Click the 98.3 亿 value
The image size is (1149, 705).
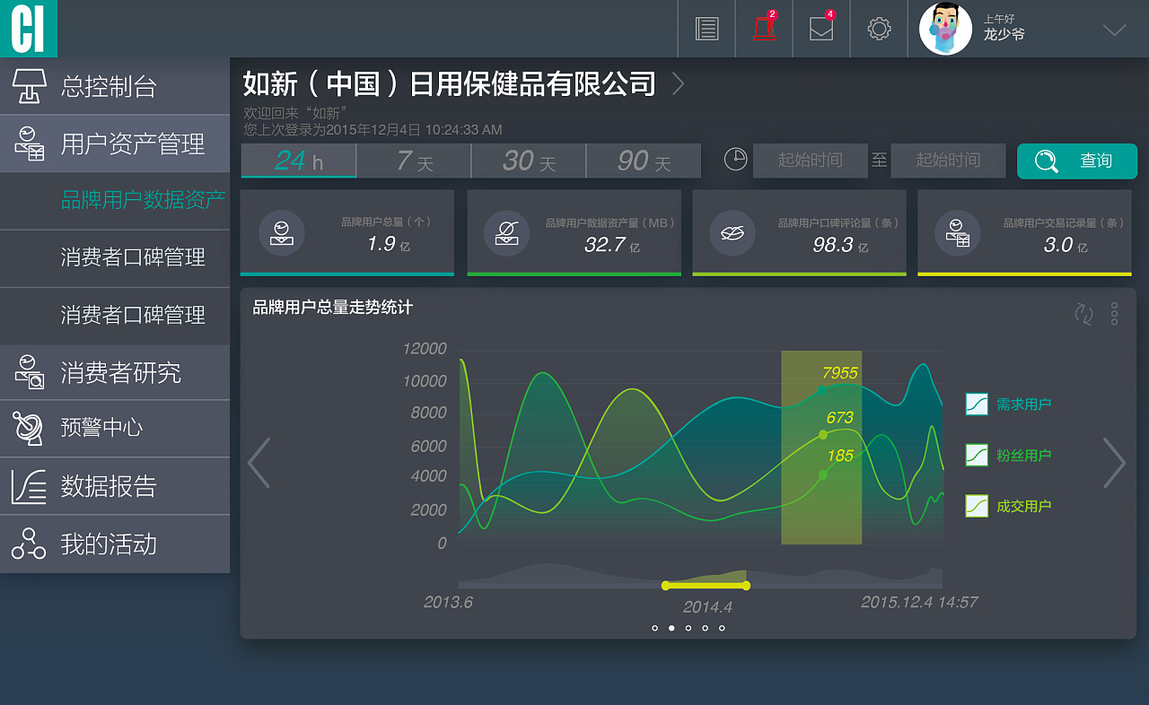tap(840, 244)
